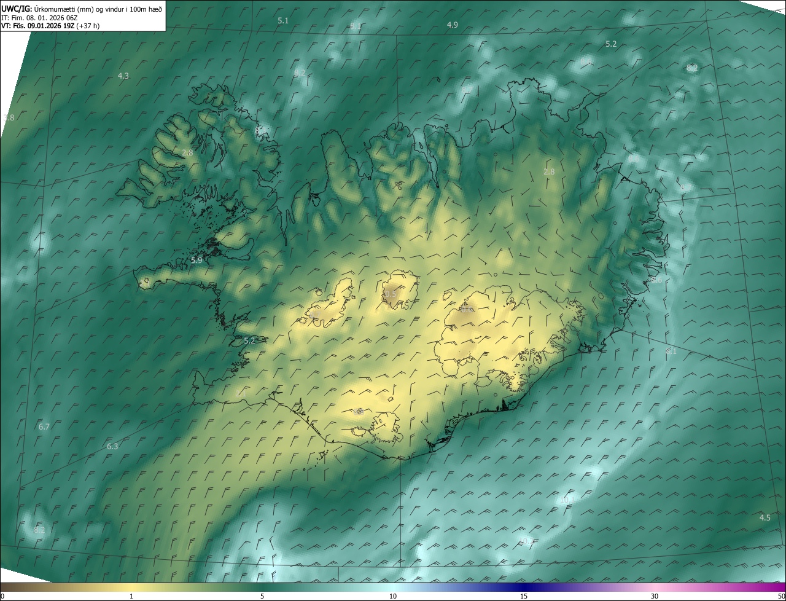
Task: Click the 0.6 value label on the map
Action: coord(468,310)
